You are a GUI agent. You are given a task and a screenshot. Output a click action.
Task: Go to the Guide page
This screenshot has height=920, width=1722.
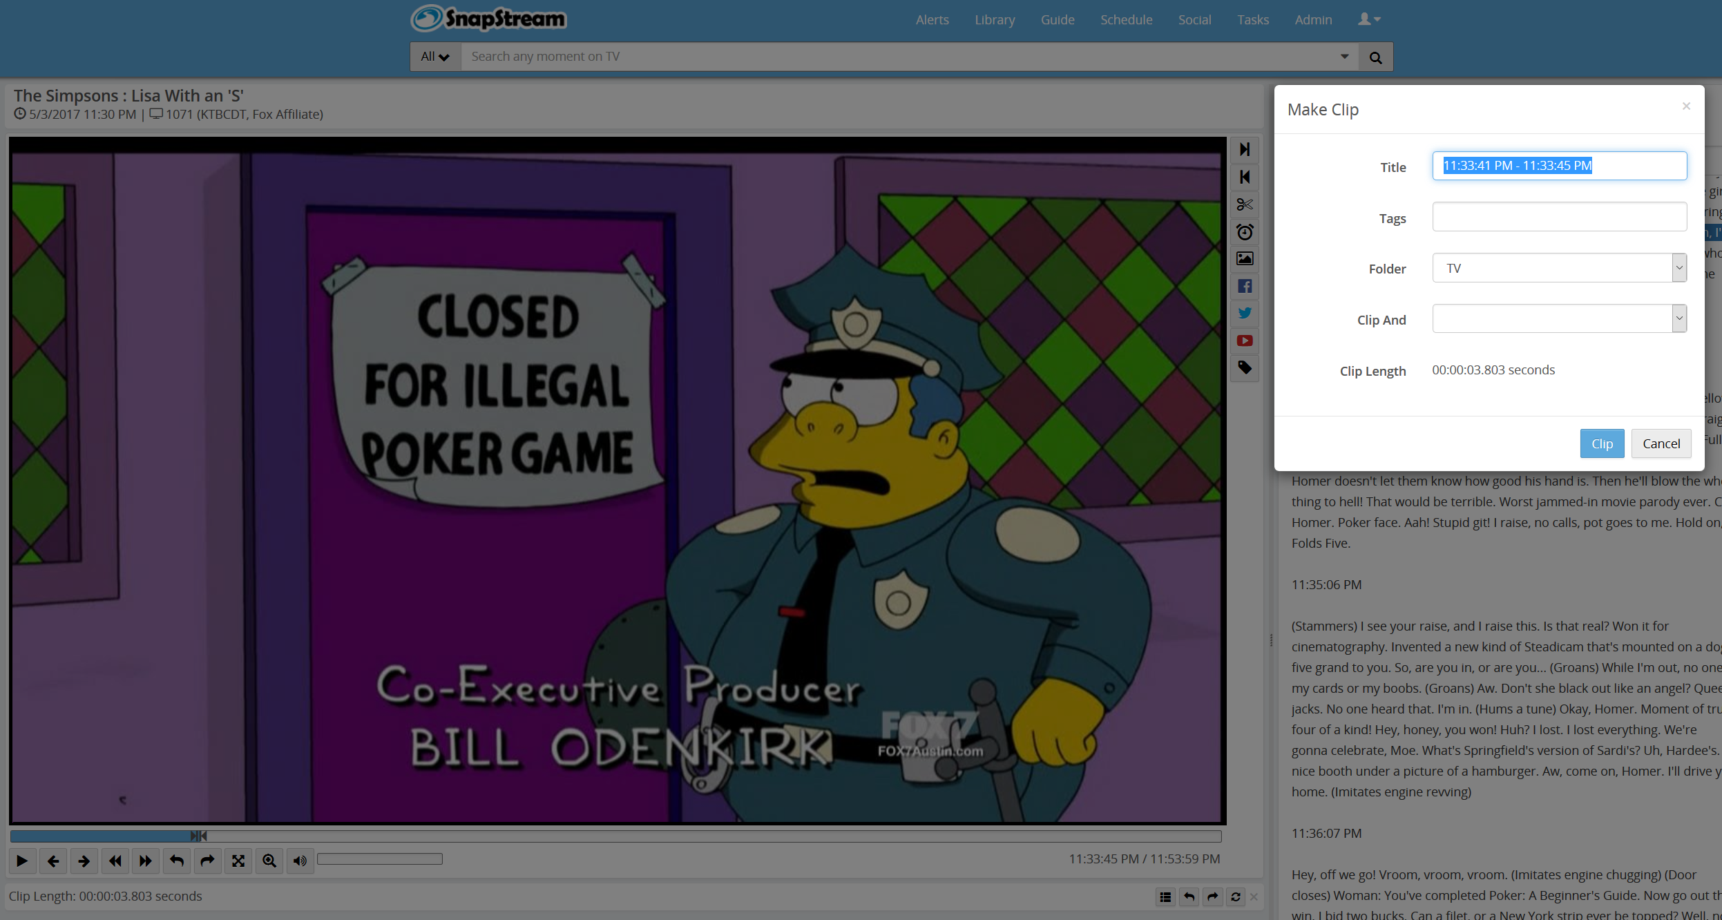[x=1058, y=20]
